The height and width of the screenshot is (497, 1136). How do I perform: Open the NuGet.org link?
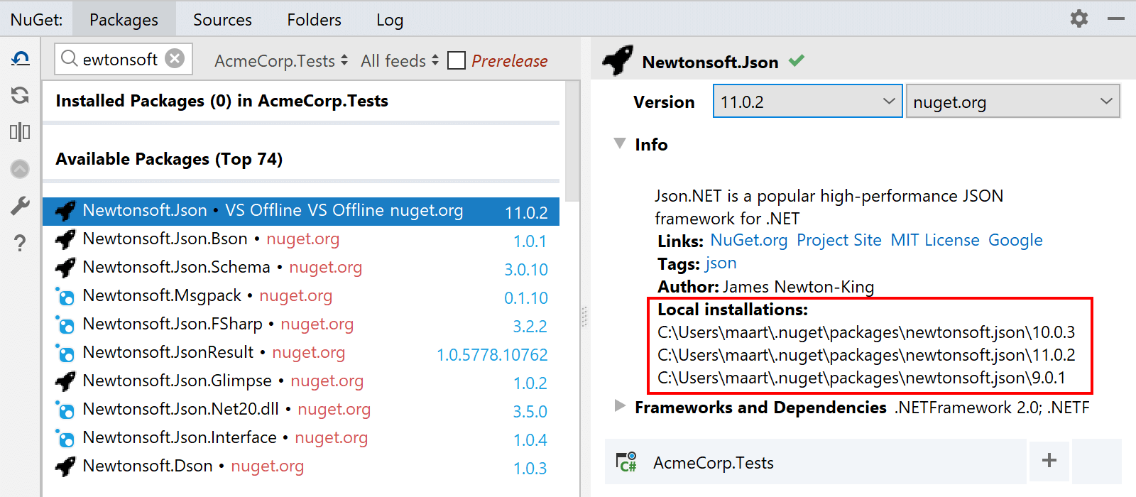click(749, 241)
